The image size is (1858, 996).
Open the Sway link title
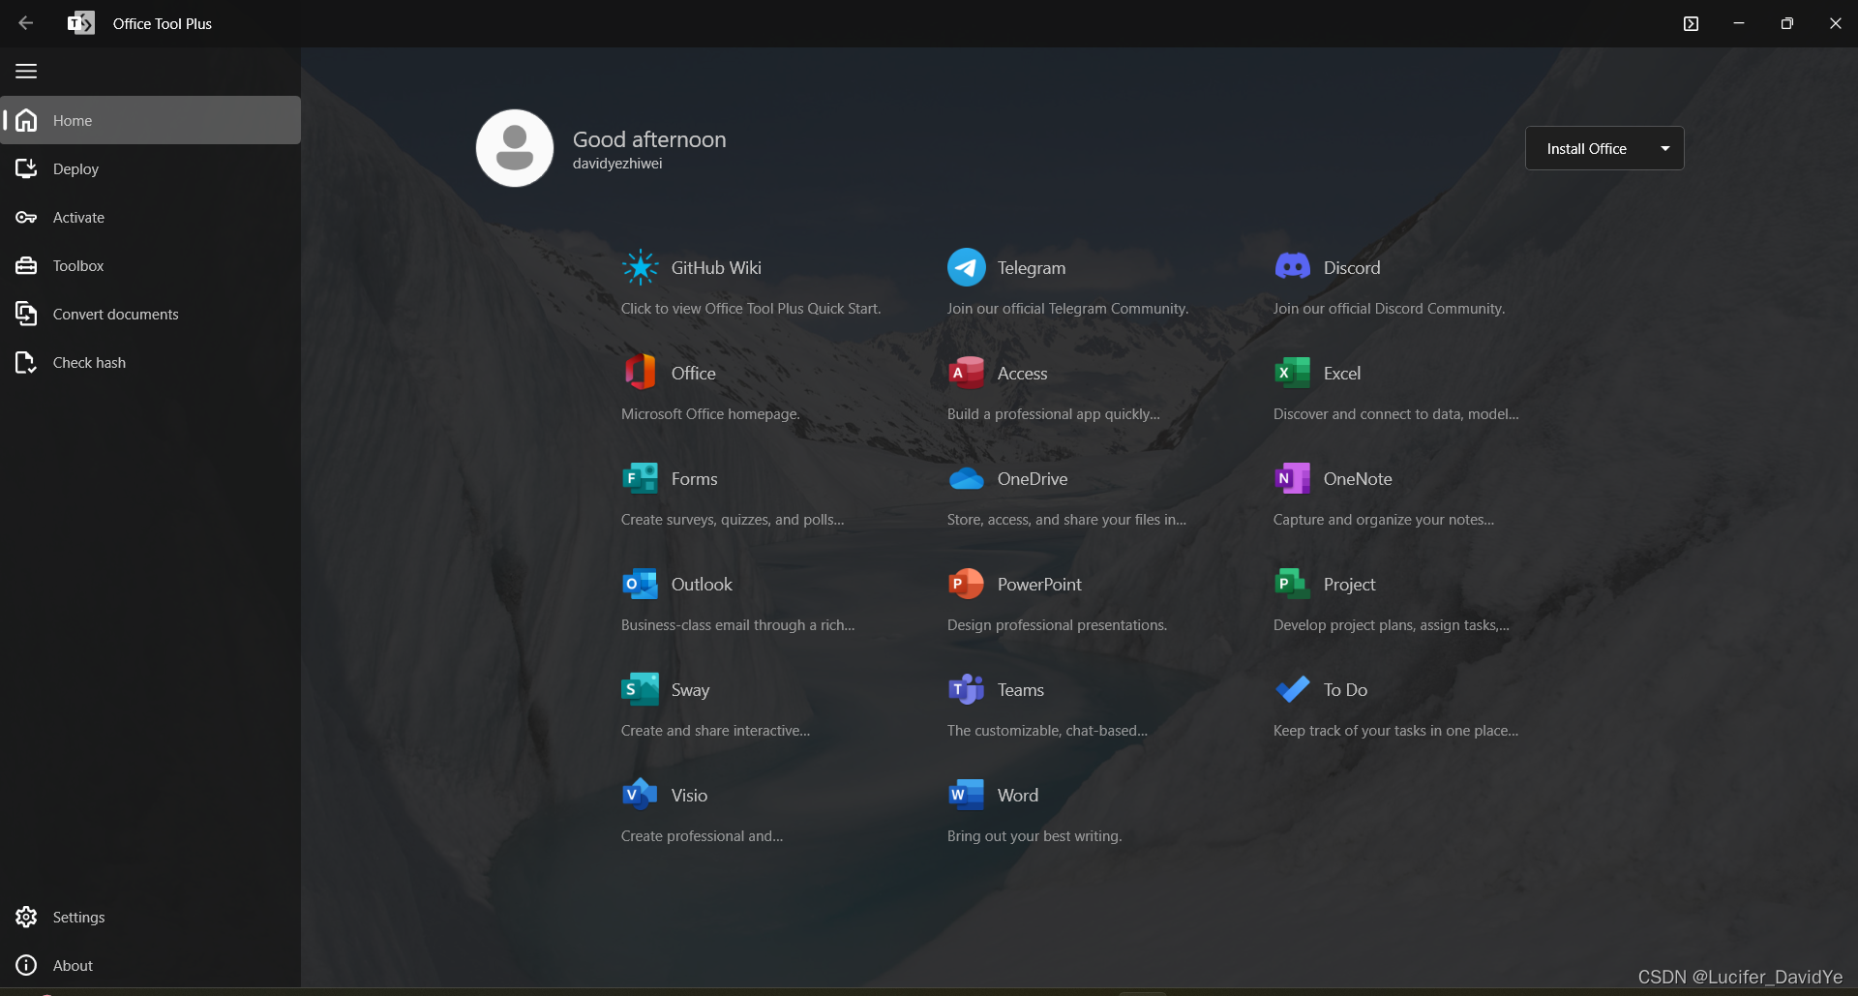(690, 689)
